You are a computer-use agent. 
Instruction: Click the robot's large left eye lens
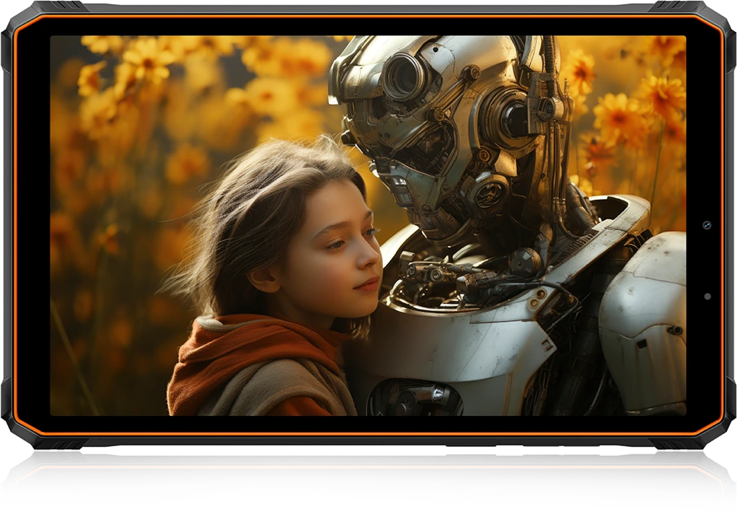pyautogui.click(x=405, y=76)
